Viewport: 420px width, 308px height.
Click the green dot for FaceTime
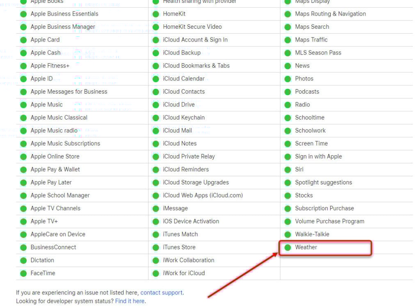23,273
